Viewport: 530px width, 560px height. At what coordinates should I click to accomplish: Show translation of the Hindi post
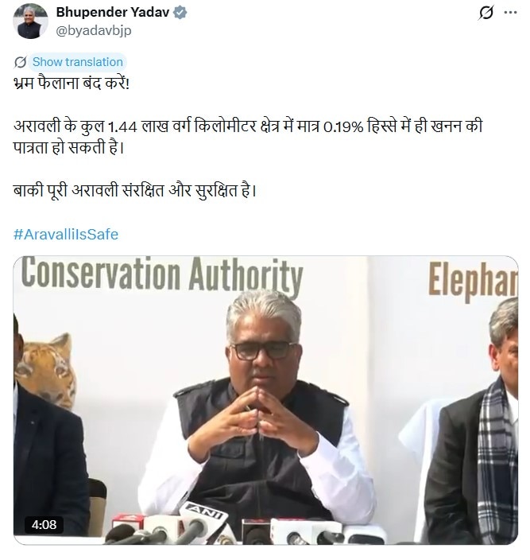(77, 62)
